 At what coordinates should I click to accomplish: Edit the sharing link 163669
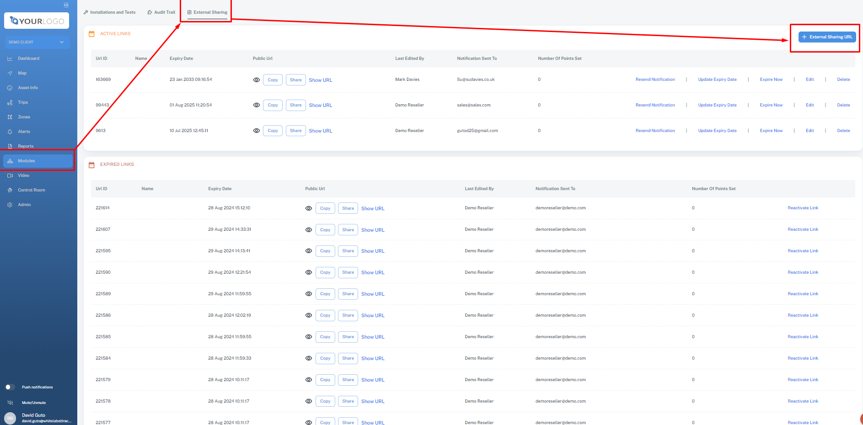coord(809,80)
